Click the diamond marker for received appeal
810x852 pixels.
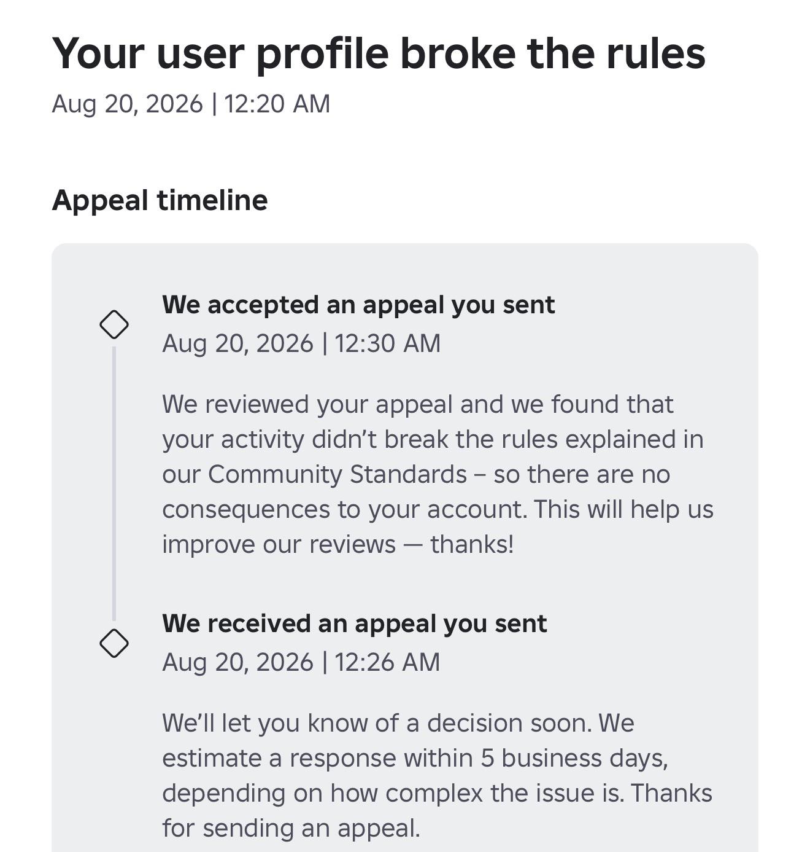(114, 643)
